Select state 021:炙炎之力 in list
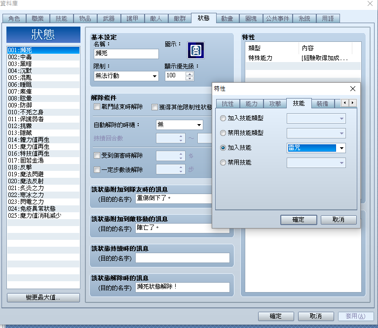The height and width of the screenshot is (328, 378). (43, 188)
